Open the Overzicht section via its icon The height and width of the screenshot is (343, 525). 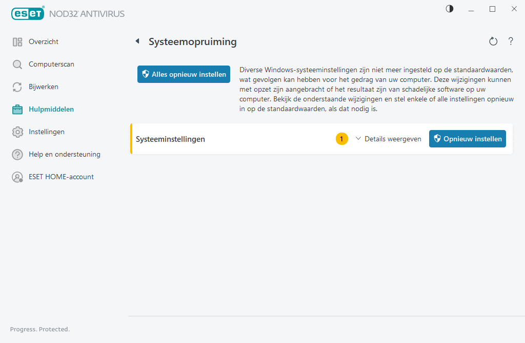(17, 41)
